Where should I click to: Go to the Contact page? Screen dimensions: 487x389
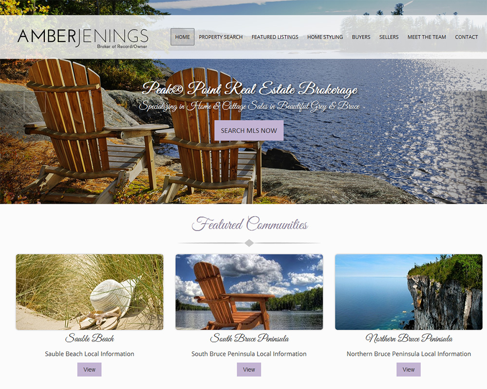click(466, 37)
